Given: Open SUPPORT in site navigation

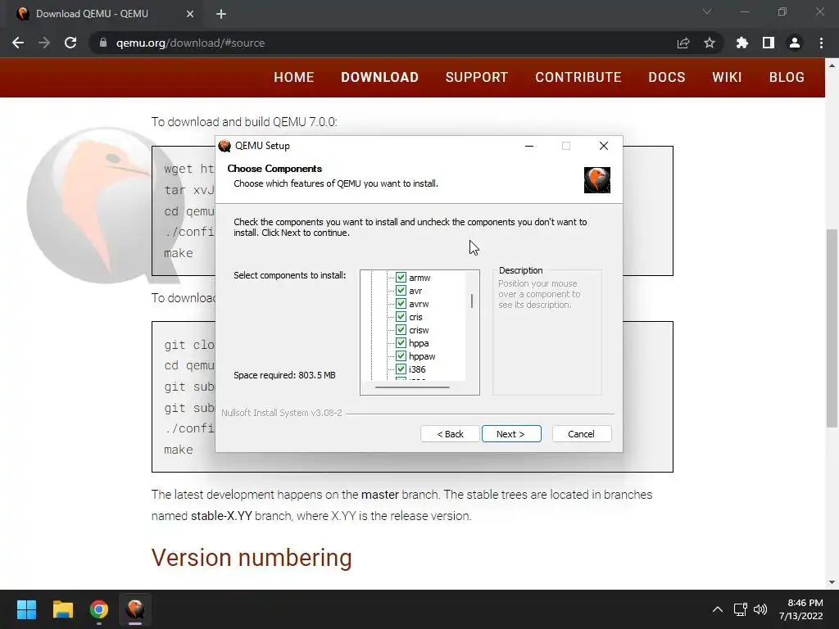Looking at the screenshot, I should [477, 77].
